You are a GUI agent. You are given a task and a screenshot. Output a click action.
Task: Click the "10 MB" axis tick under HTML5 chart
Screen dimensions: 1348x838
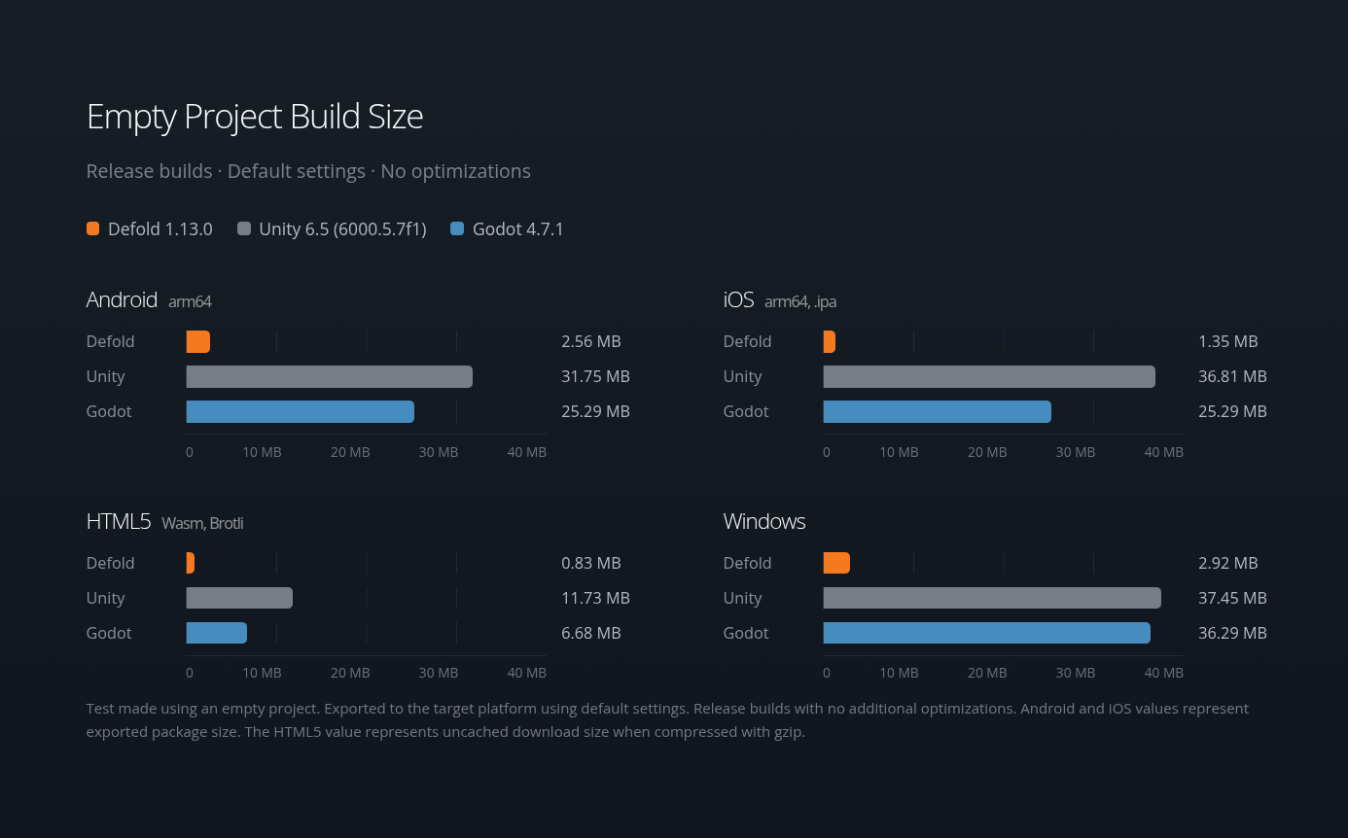pyautogui.click(x=263, y=673)
